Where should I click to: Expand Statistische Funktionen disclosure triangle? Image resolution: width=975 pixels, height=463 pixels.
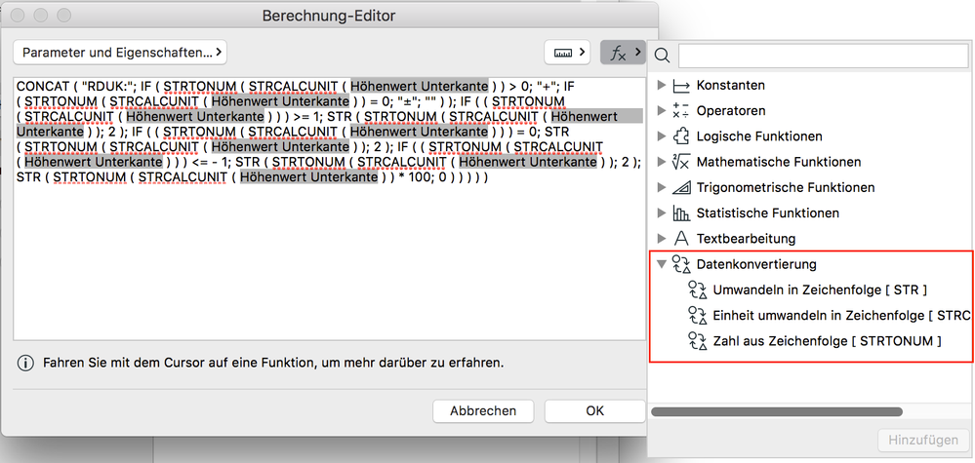(x=661, y=212)
